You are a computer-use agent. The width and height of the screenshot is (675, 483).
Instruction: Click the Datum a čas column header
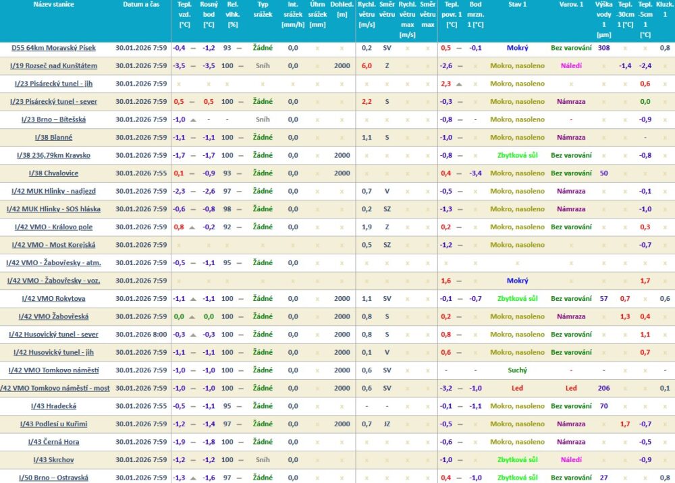(x=141, y=5)
